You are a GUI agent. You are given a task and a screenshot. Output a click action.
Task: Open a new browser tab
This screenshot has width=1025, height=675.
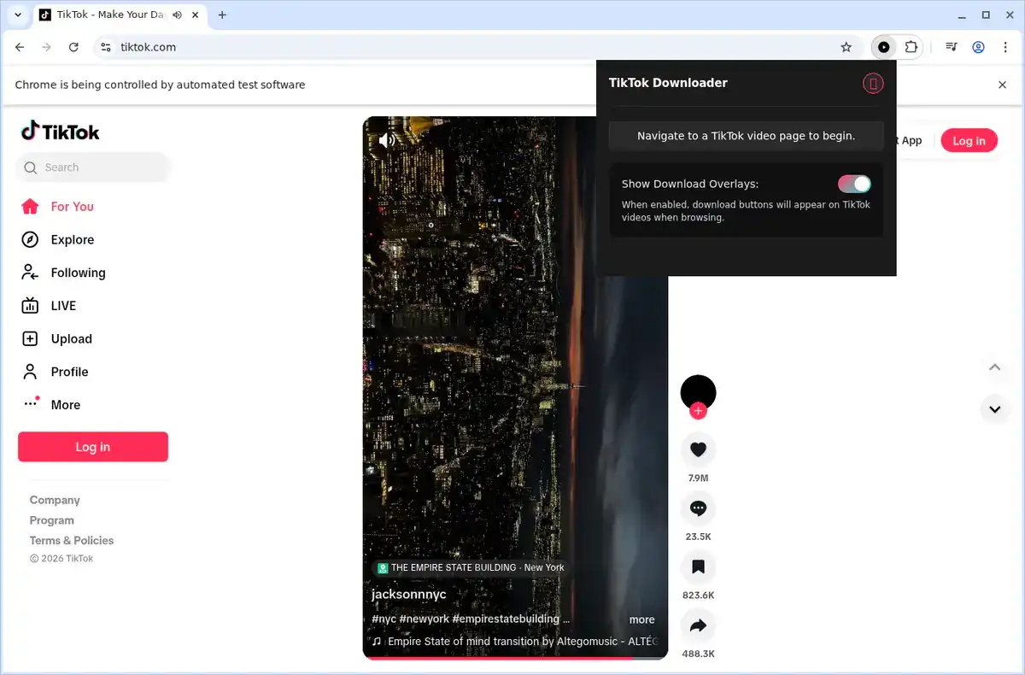[x=222, y=15]
